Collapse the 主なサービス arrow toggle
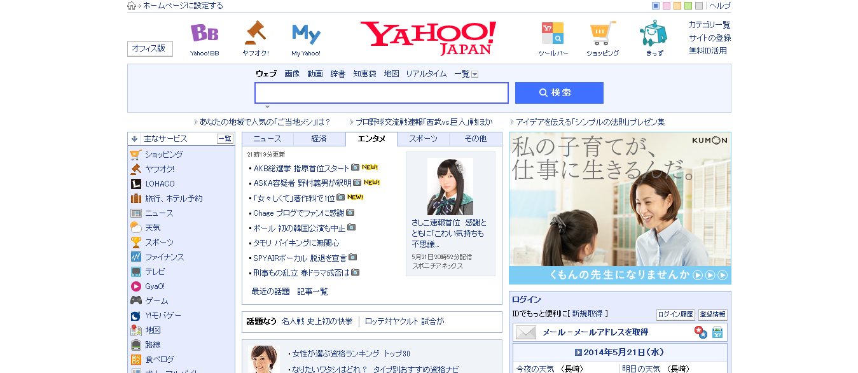The height and width of the screenshot is (373, 858). click(x=135, y=139)
